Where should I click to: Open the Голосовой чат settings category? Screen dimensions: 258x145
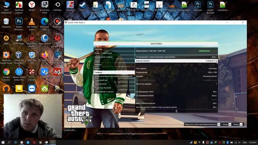click(x=114, y=80)
